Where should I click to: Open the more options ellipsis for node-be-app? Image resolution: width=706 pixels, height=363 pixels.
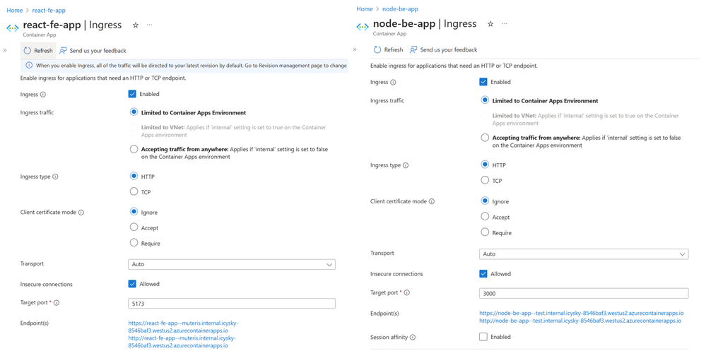pos(505,24)
